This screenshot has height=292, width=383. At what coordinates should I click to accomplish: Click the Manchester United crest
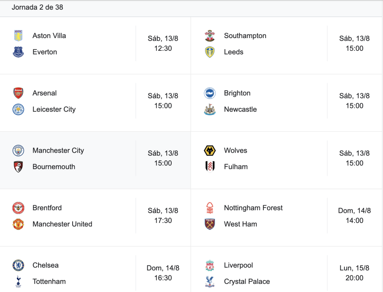click(x=18, y=224)
